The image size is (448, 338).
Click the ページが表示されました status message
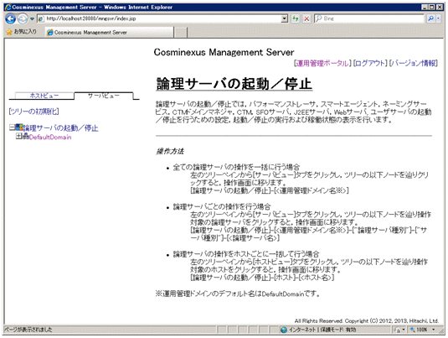(x=28, y=330)
